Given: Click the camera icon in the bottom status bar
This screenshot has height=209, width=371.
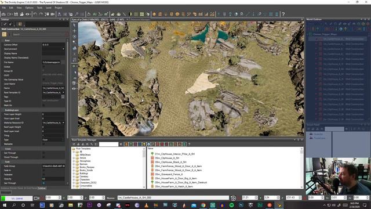Looking at the screenshot, I should tap(37, 198).
